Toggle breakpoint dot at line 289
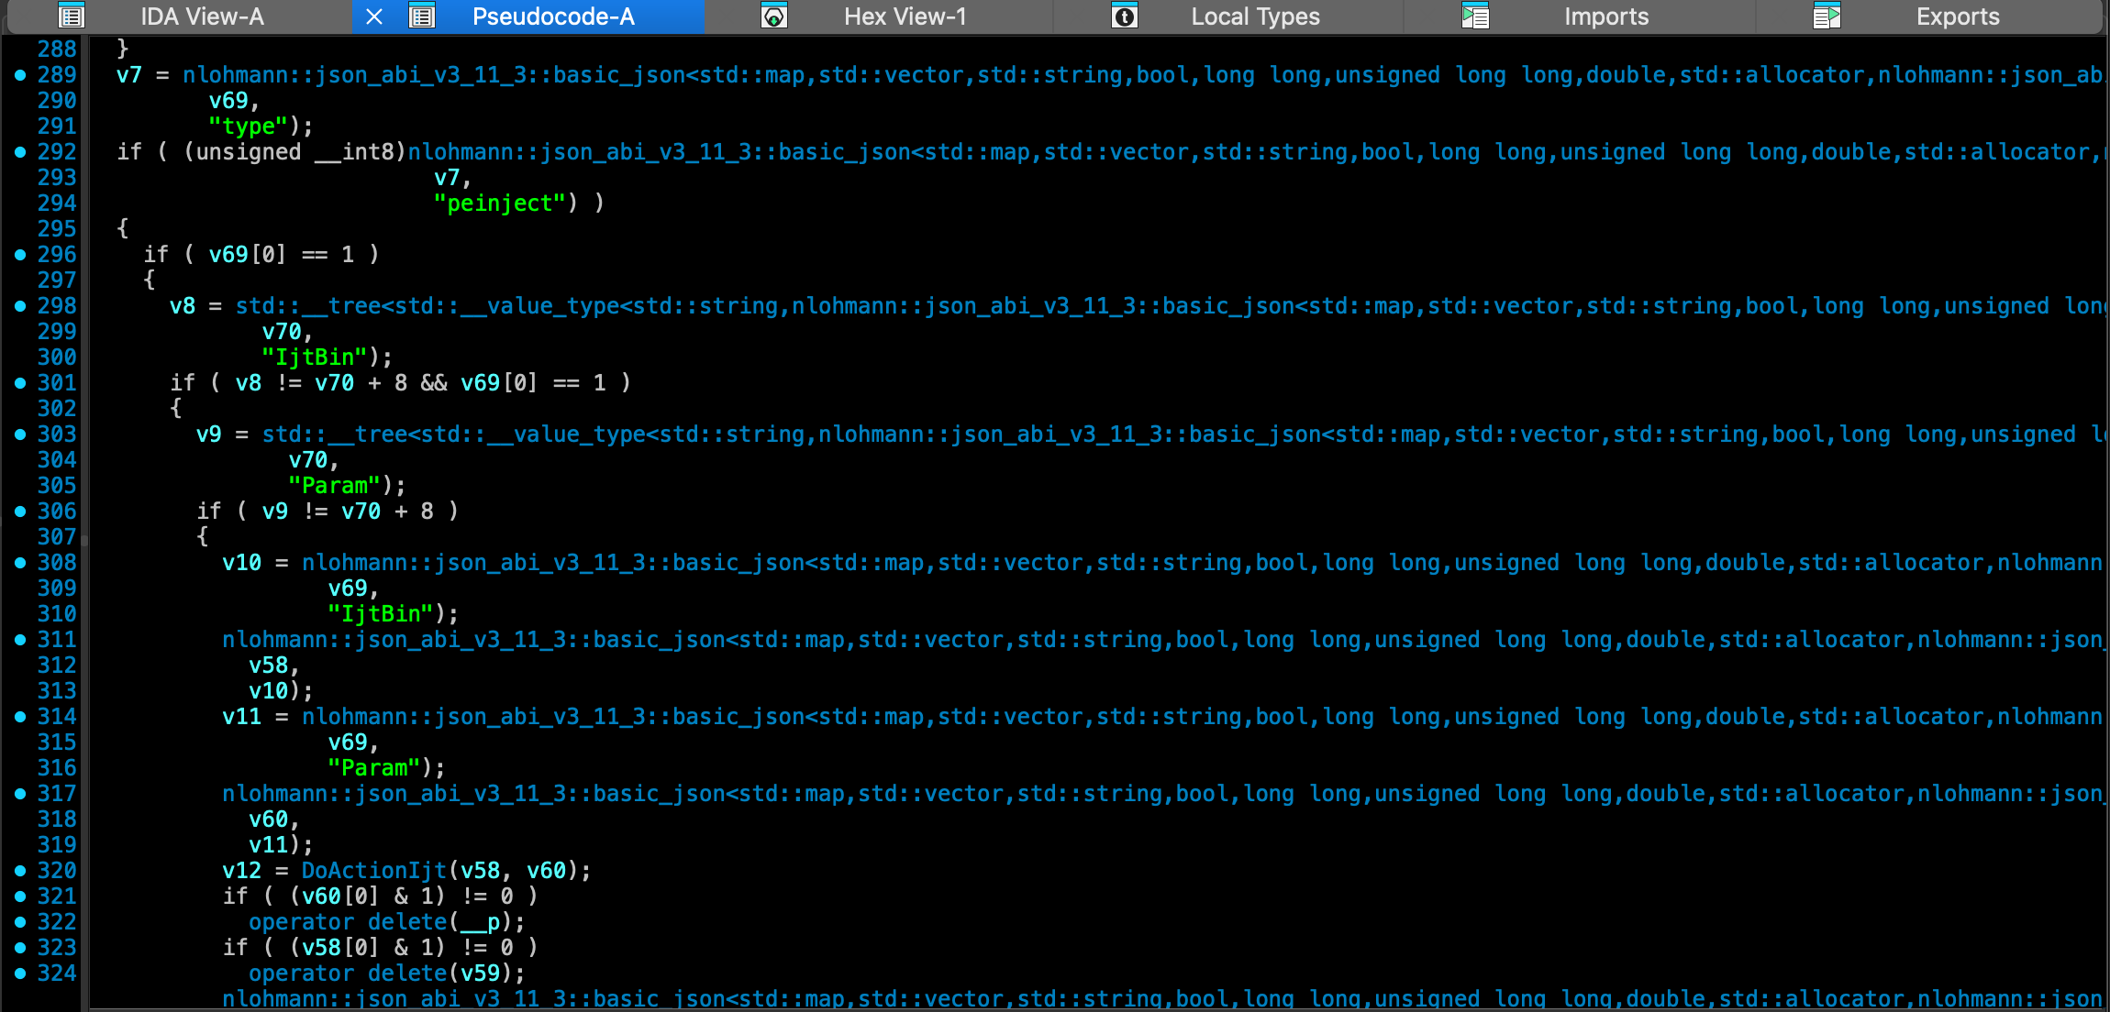2110x1012 pixels. [20, 75]
